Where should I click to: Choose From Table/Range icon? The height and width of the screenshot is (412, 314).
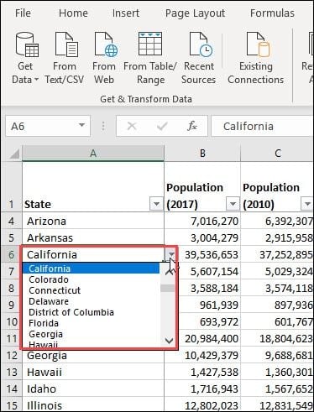coord(150,44)
